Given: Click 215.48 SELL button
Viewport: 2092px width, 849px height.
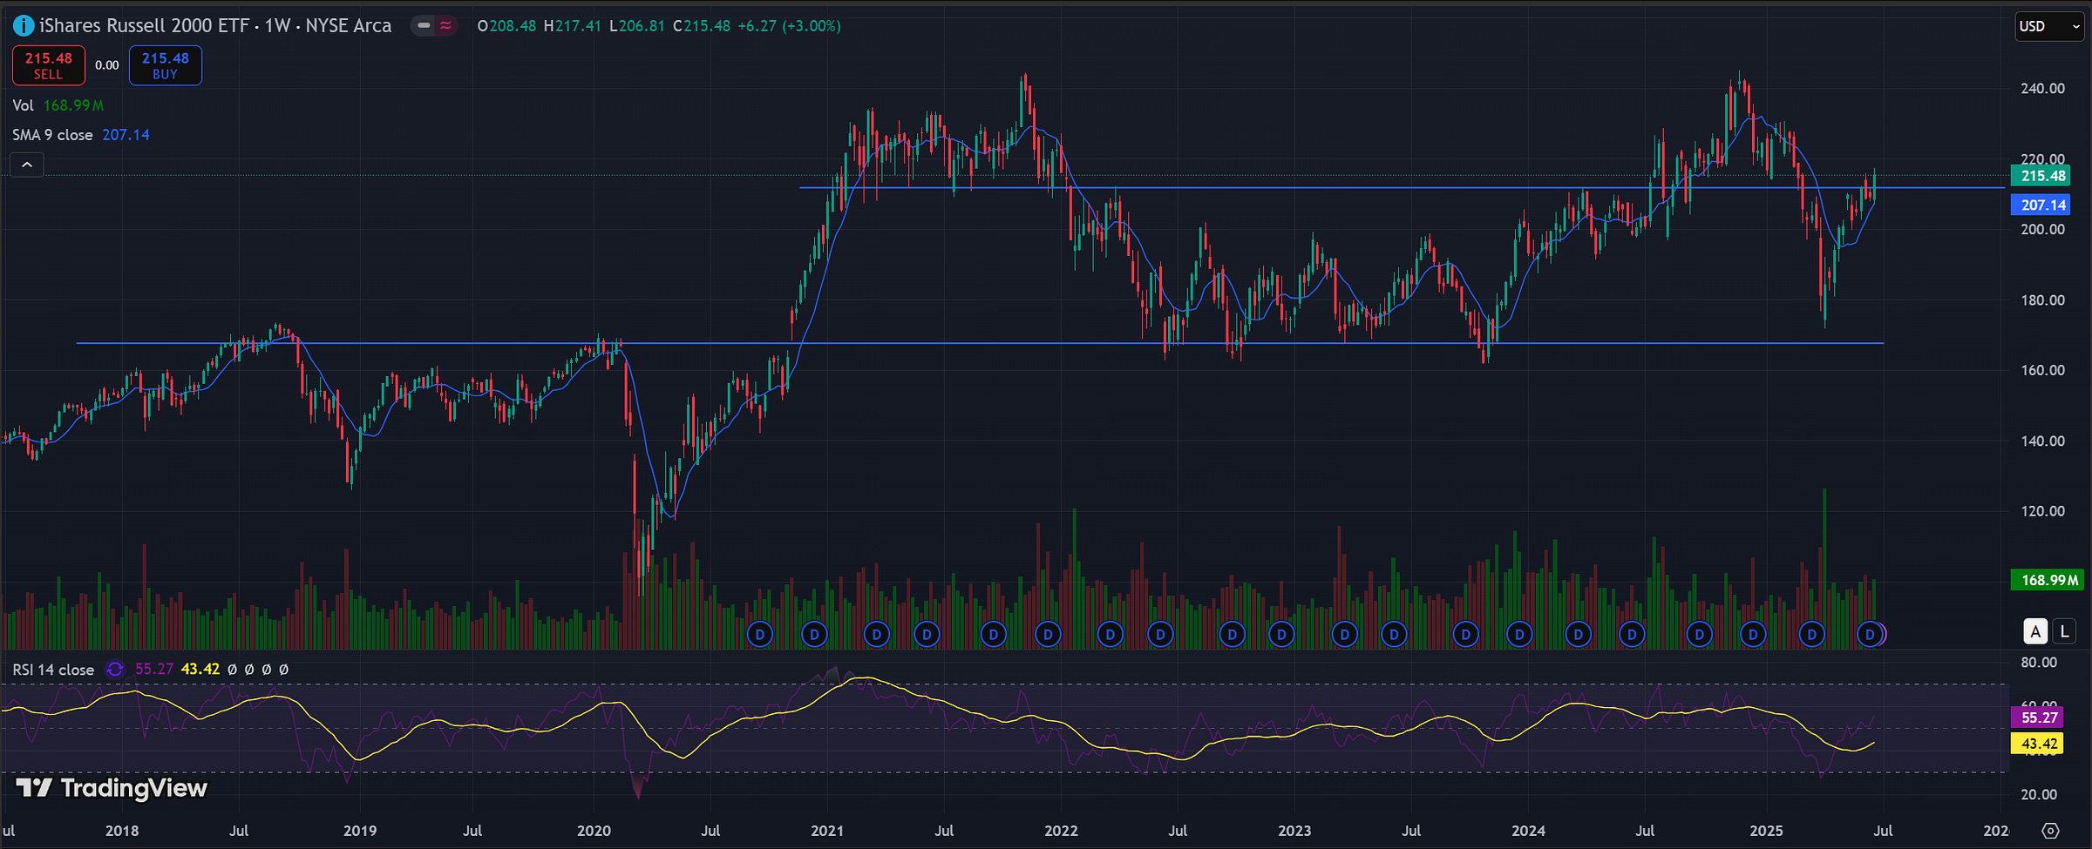Looking at the screenshot, I should point(49,65).
